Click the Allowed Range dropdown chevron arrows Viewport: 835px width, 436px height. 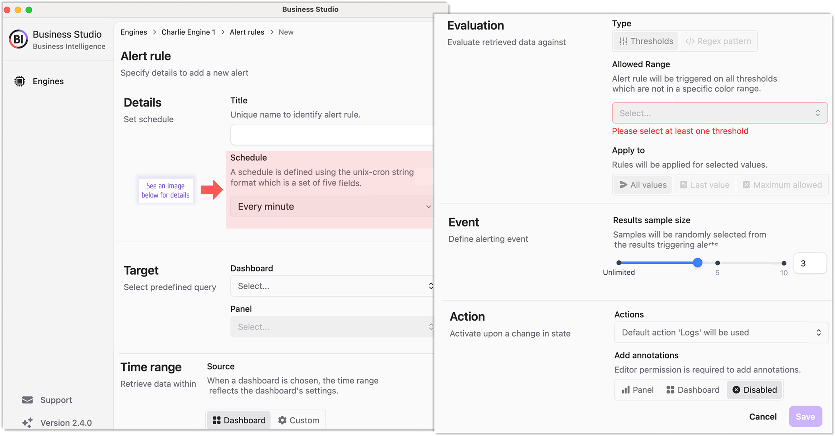point(817,113)
